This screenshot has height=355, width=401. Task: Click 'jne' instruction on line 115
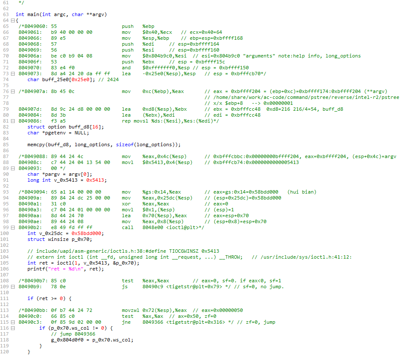(126, 322)
